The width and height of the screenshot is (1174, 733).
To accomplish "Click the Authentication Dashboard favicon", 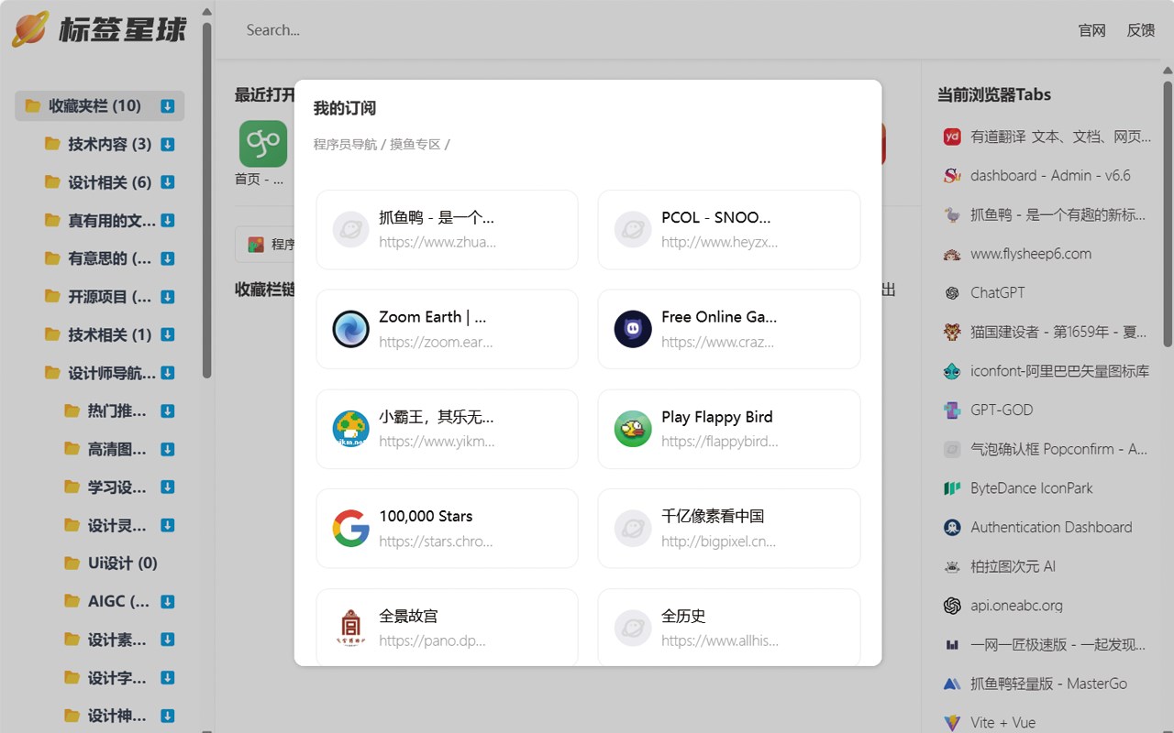I will [x=952, y=528].
